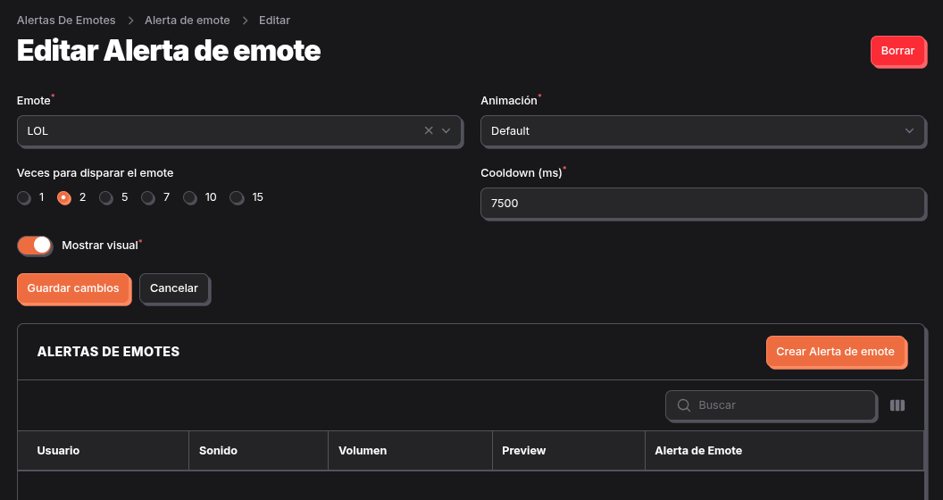Open Alerta de emote breadcrumb link
The height and width of the screenshot is (500, 943).
coord(187,21)
